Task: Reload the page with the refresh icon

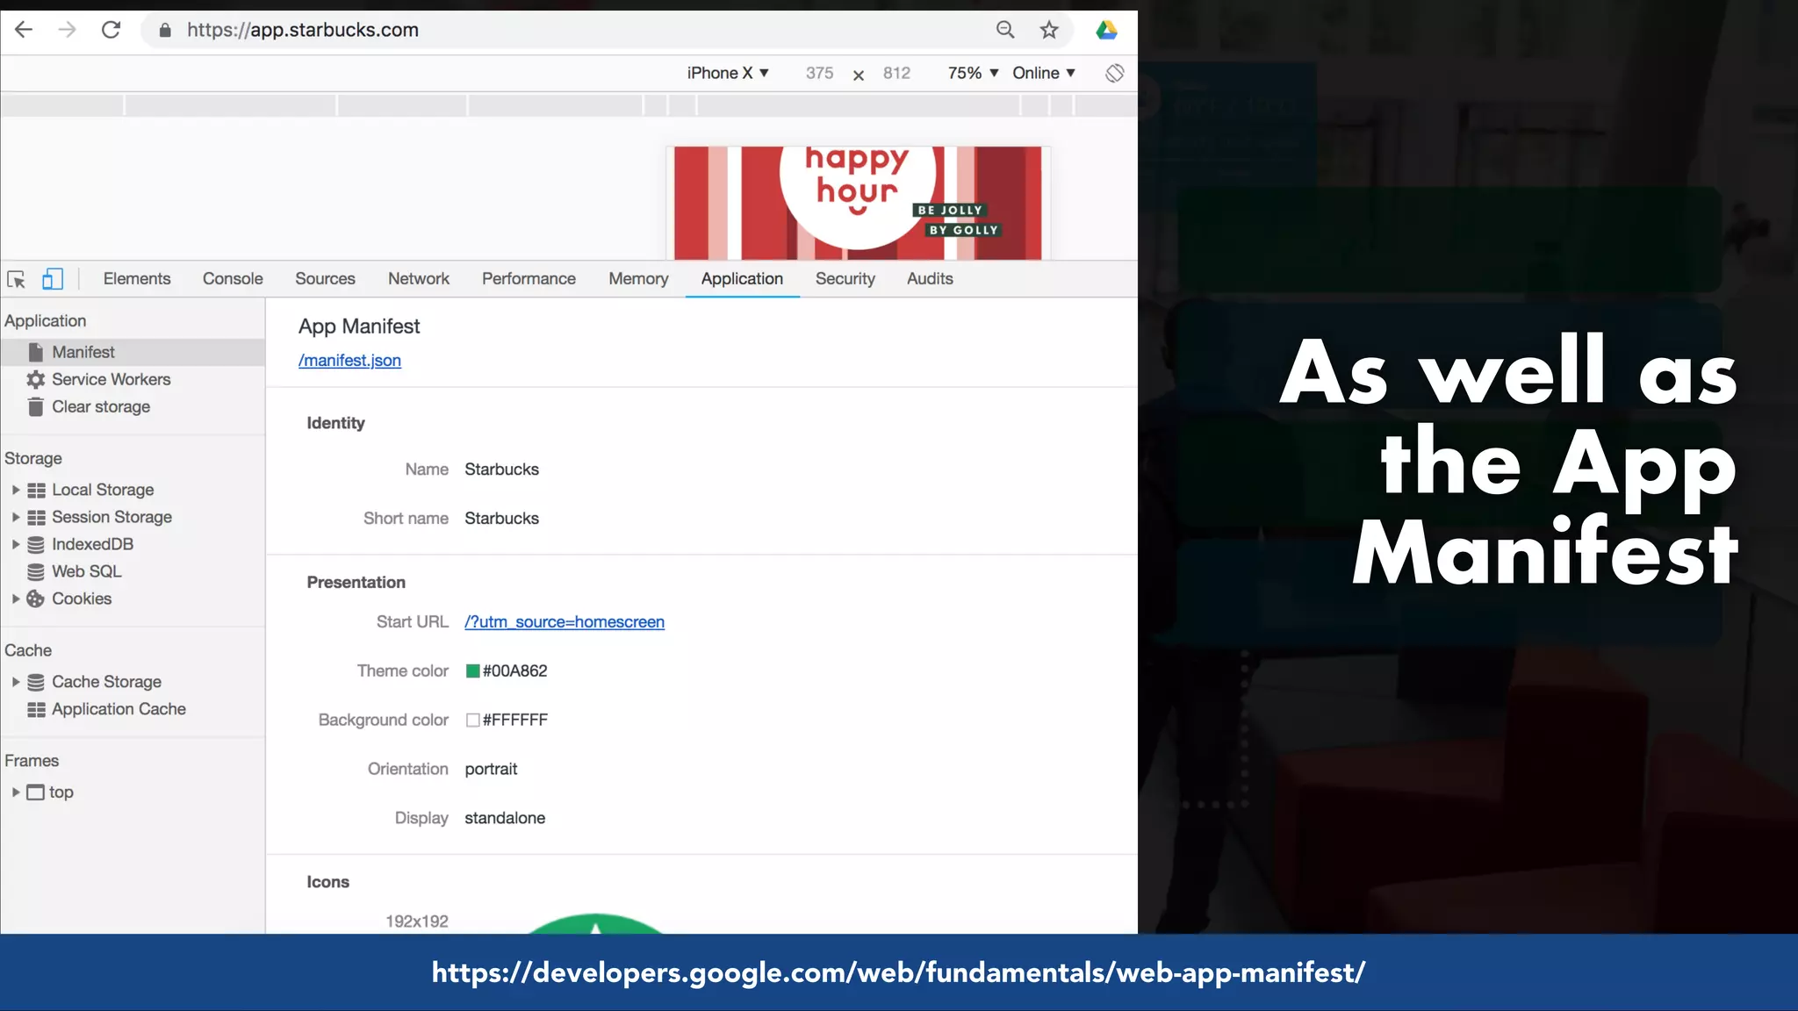Action: pos(111,30)
